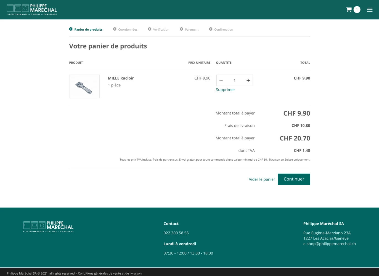Remove item using Supprimer link
Viewport: 379px width, 276px height.
pos(225,90)
